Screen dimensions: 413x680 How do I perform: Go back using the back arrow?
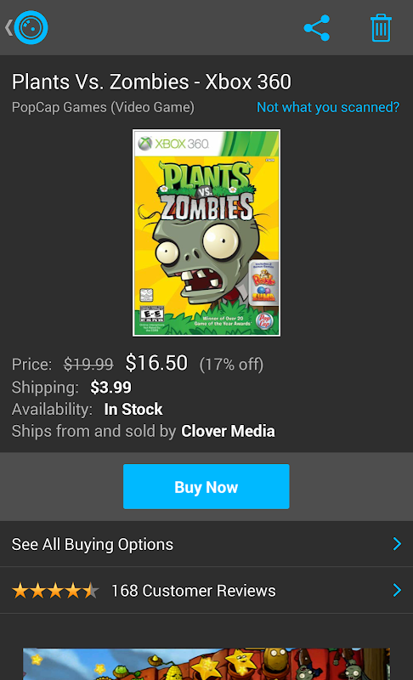tap(8, 28)
